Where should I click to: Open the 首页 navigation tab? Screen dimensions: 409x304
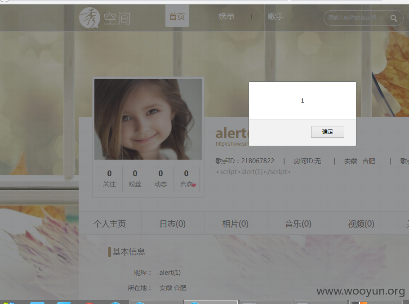tap(177, 17)
